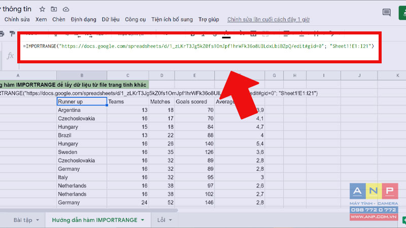Select Germany in the row with 146 goals
This screenshot has height=228, width=406.
coord(82,202)
